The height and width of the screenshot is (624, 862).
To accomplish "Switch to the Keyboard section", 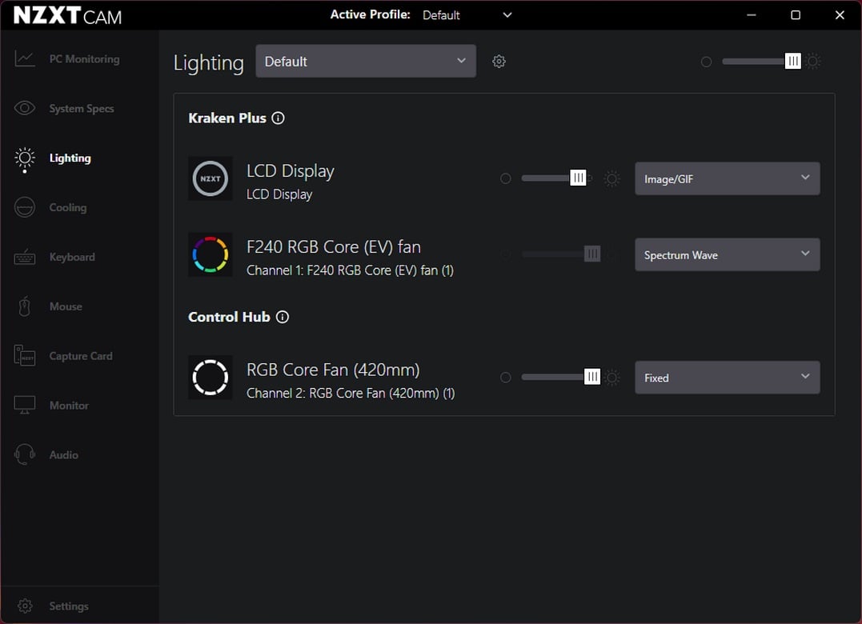I will click(71, 257).
